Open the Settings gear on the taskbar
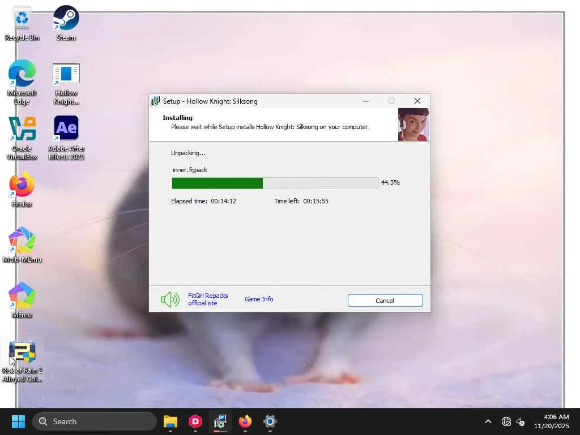Image resolution: width=580 pixels, height=435 pixels. 270,421
